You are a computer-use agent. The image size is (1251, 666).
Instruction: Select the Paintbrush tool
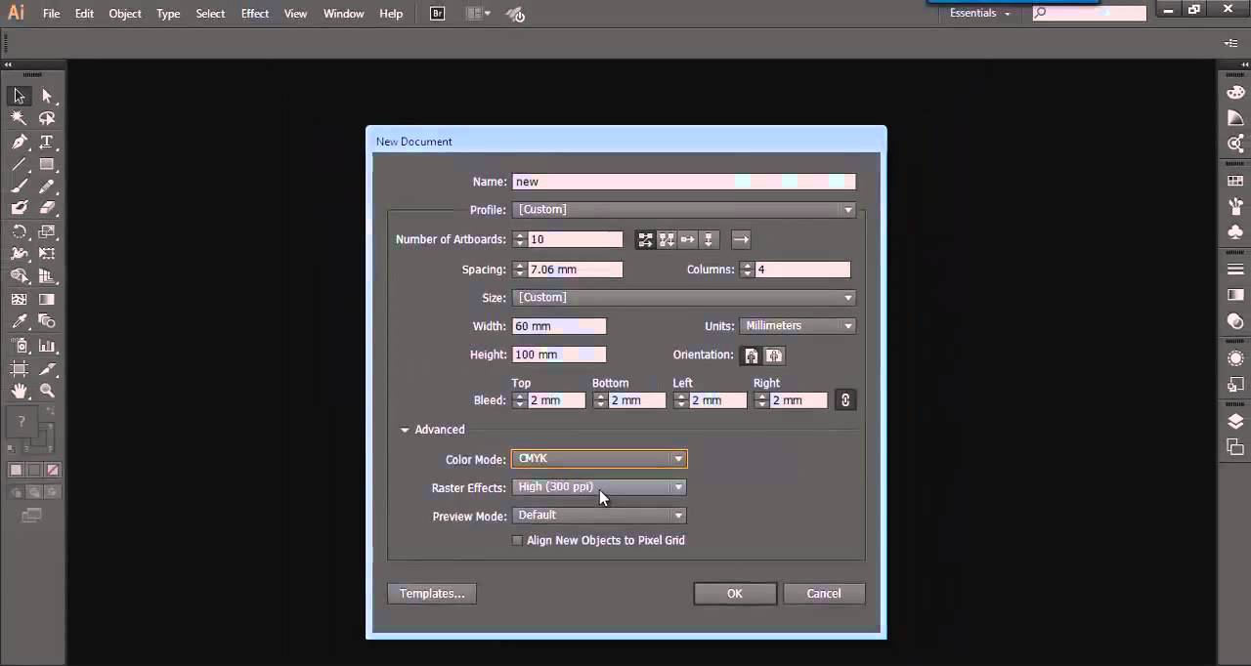click(19, 187)
